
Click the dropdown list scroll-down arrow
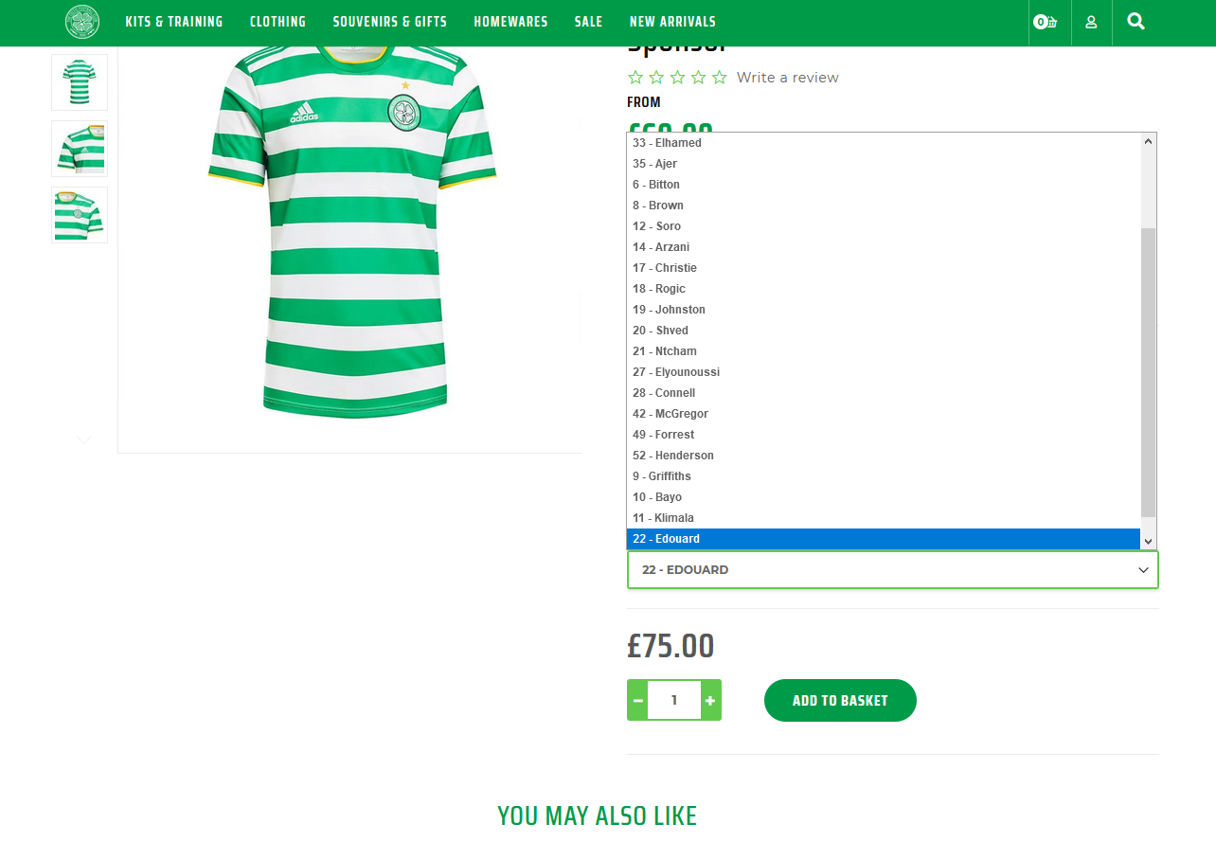[x=1149, y=541]
